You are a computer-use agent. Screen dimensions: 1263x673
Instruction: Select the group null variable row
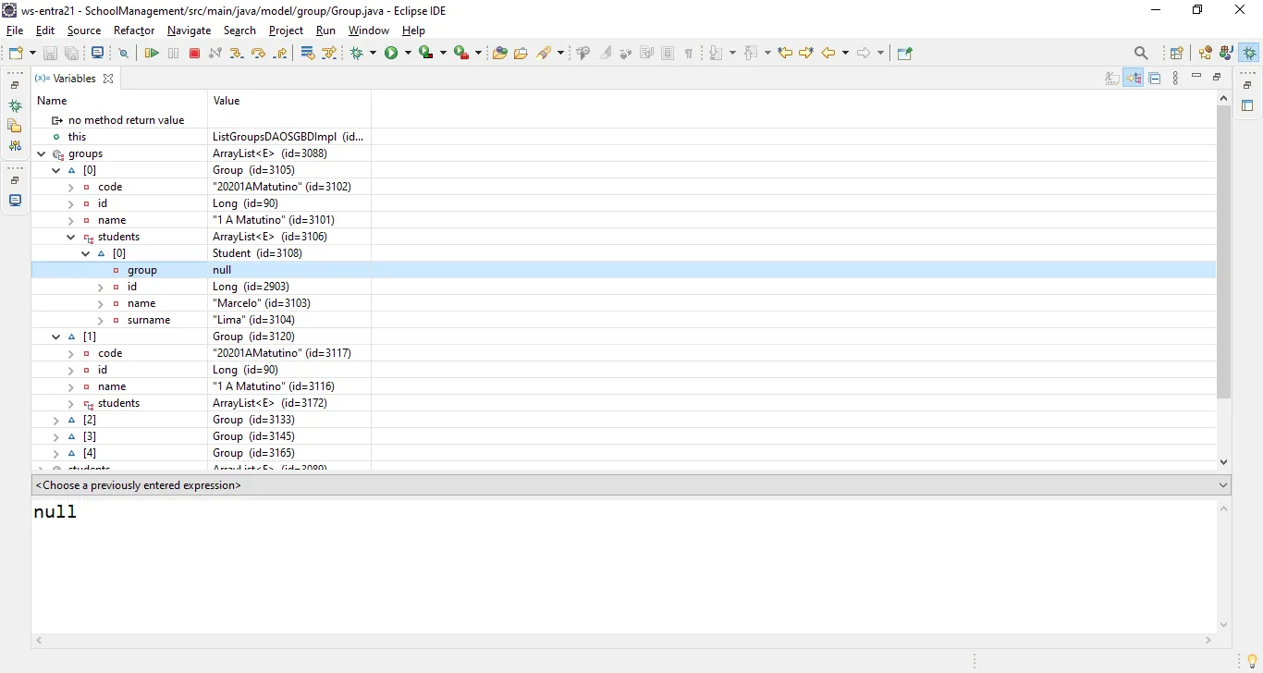(623, 270)
